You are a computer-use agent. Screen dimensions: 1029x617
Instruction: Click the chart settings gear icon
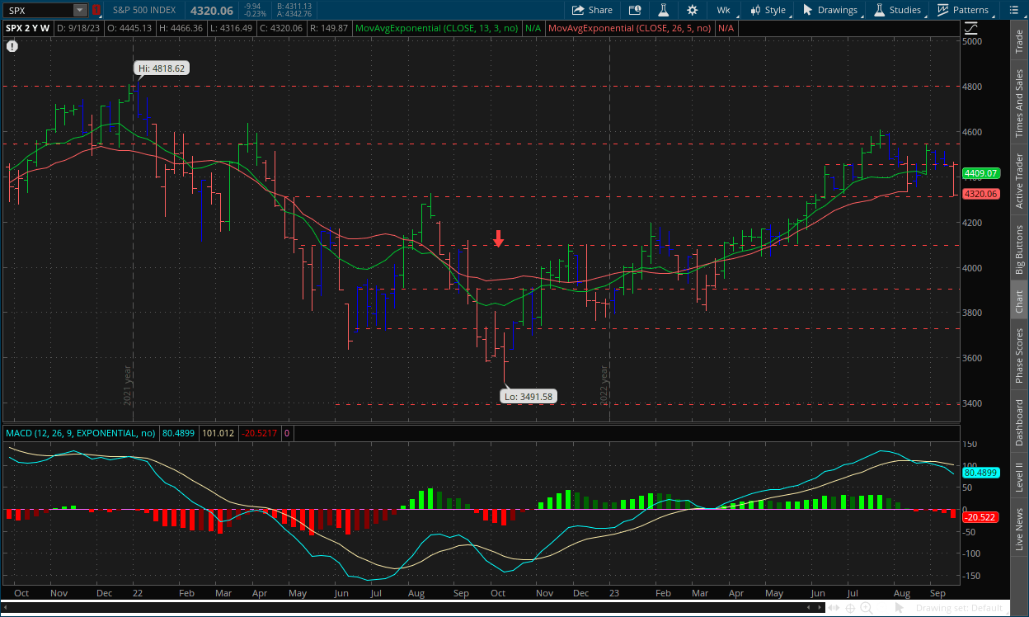pos(692,10)
